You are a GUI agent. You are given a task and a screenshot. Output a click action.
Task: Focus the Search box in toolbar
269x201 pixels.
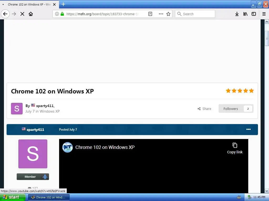(x=195, y=14)
